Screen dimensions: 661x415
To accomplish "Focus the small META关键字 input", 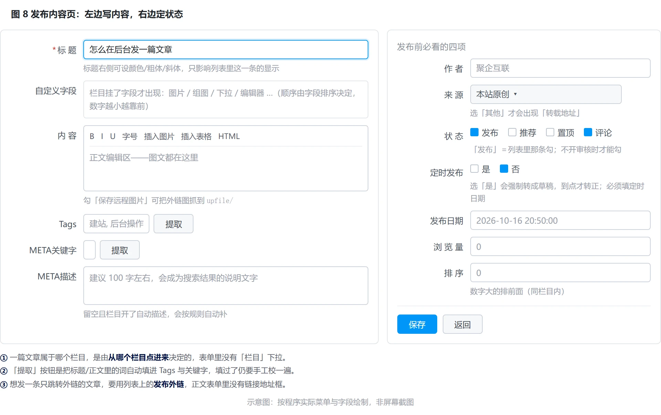I will point(90,250).
